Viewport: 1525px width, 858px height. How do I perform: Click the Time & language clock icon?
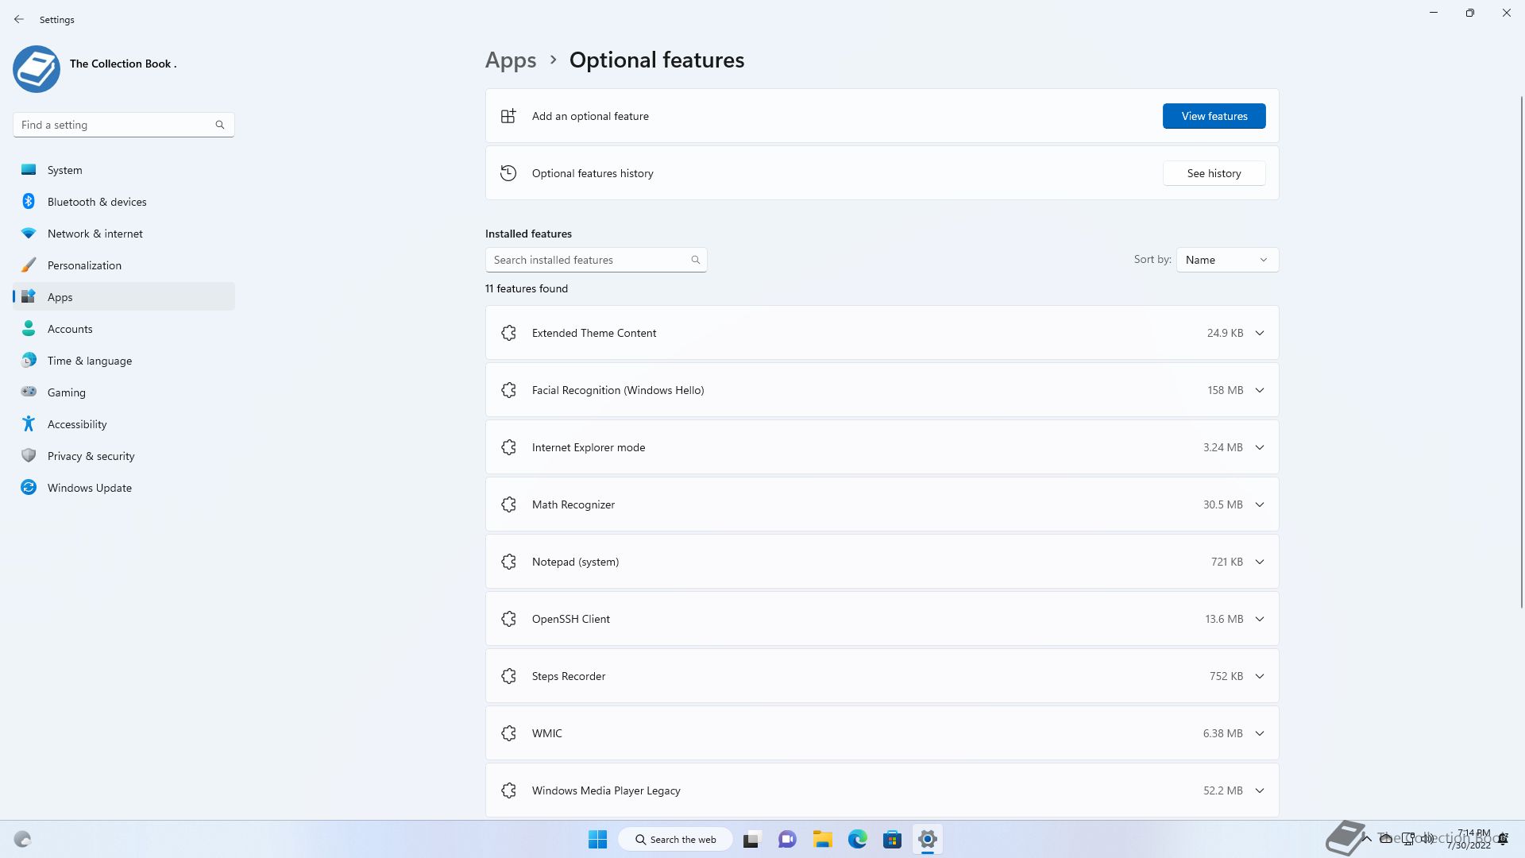click(29, 361)
